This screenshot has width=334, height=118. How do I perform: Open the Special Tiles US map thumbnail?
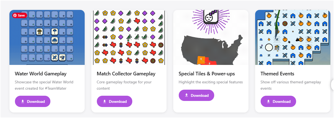(211, 37)
